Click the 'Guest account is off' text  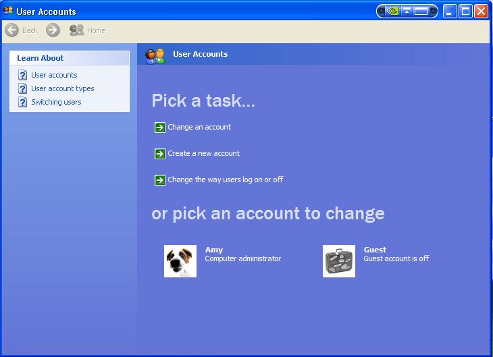tap(396, 258)
